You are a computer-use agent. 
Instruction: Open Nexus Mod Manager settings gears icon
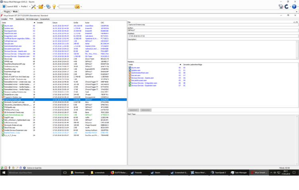[x=48, y=6]
